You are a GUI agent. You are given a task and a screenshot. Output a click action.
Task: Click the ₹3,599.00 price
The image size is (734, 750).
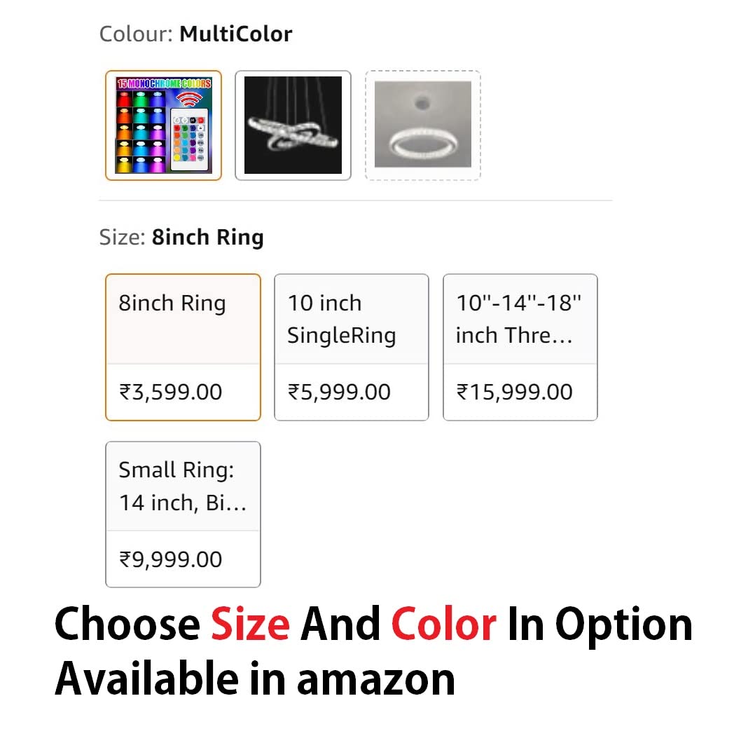[x=171, y=392]
